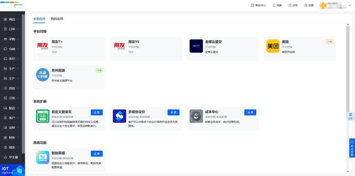Select the 报表 clock icon
Screen dimensions: 355x176
point(6,148)
